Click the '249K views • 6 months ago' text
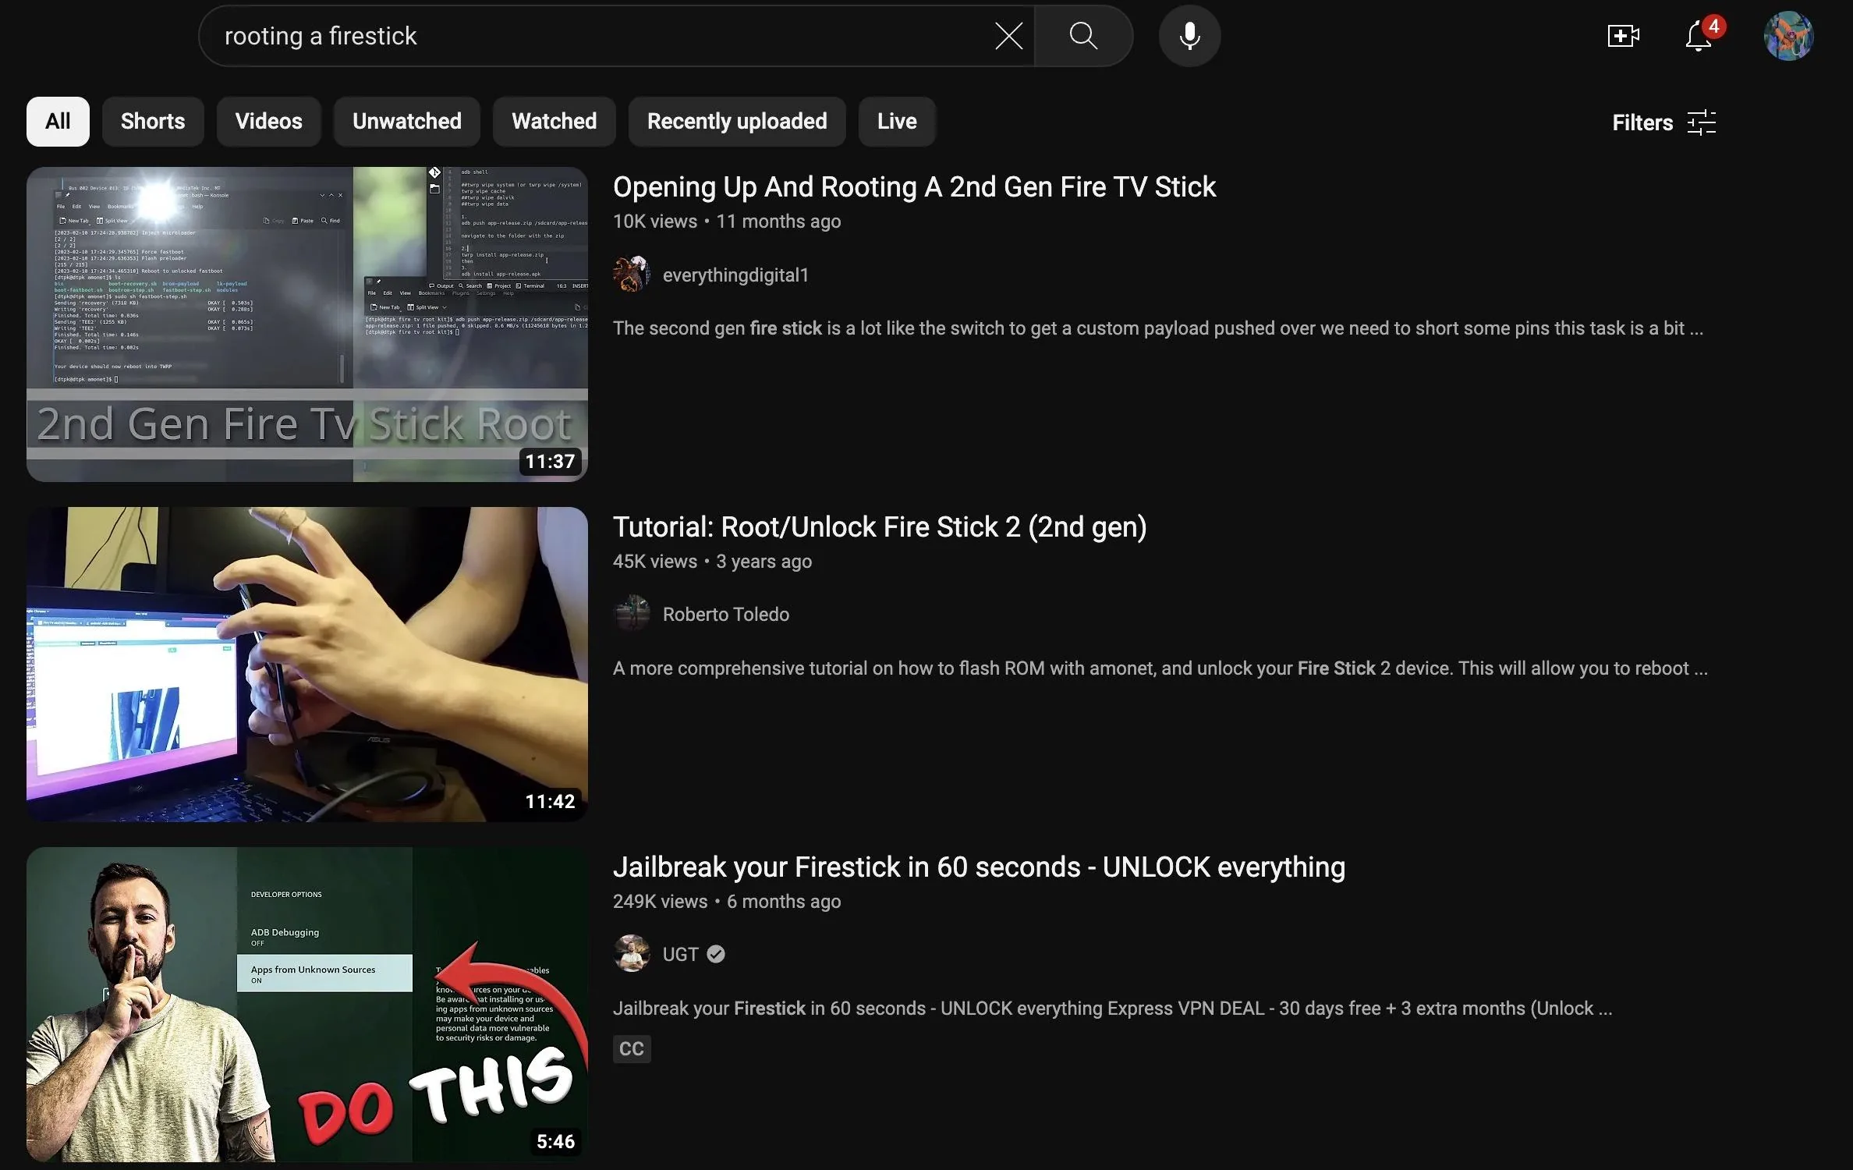1853x1170 pixels. click(727, 902)
